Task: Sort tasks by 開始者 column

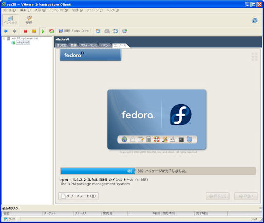Action: [115, 213]
